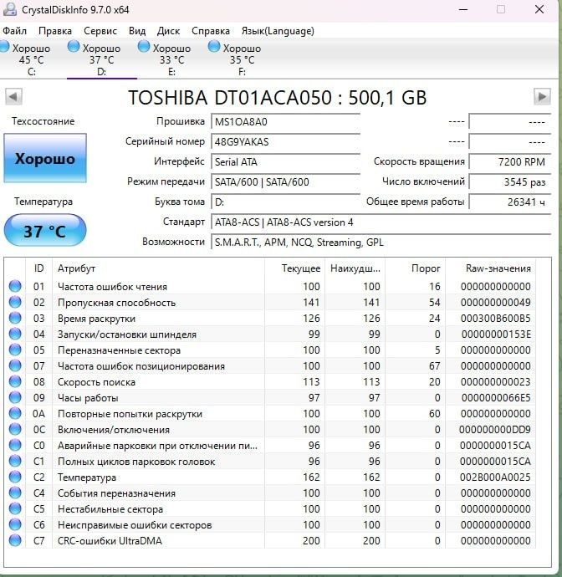
Task: Click status orb for Аварийные парковки row
Action: tap(15, 445)
